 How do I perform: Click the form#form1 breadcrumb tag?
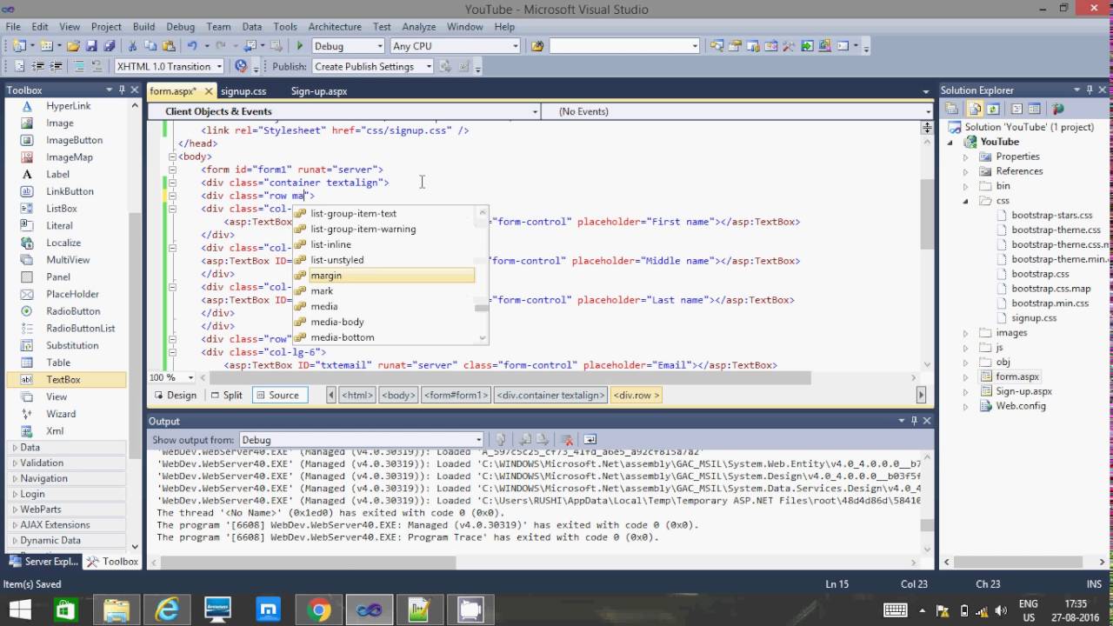coord(456,395)
